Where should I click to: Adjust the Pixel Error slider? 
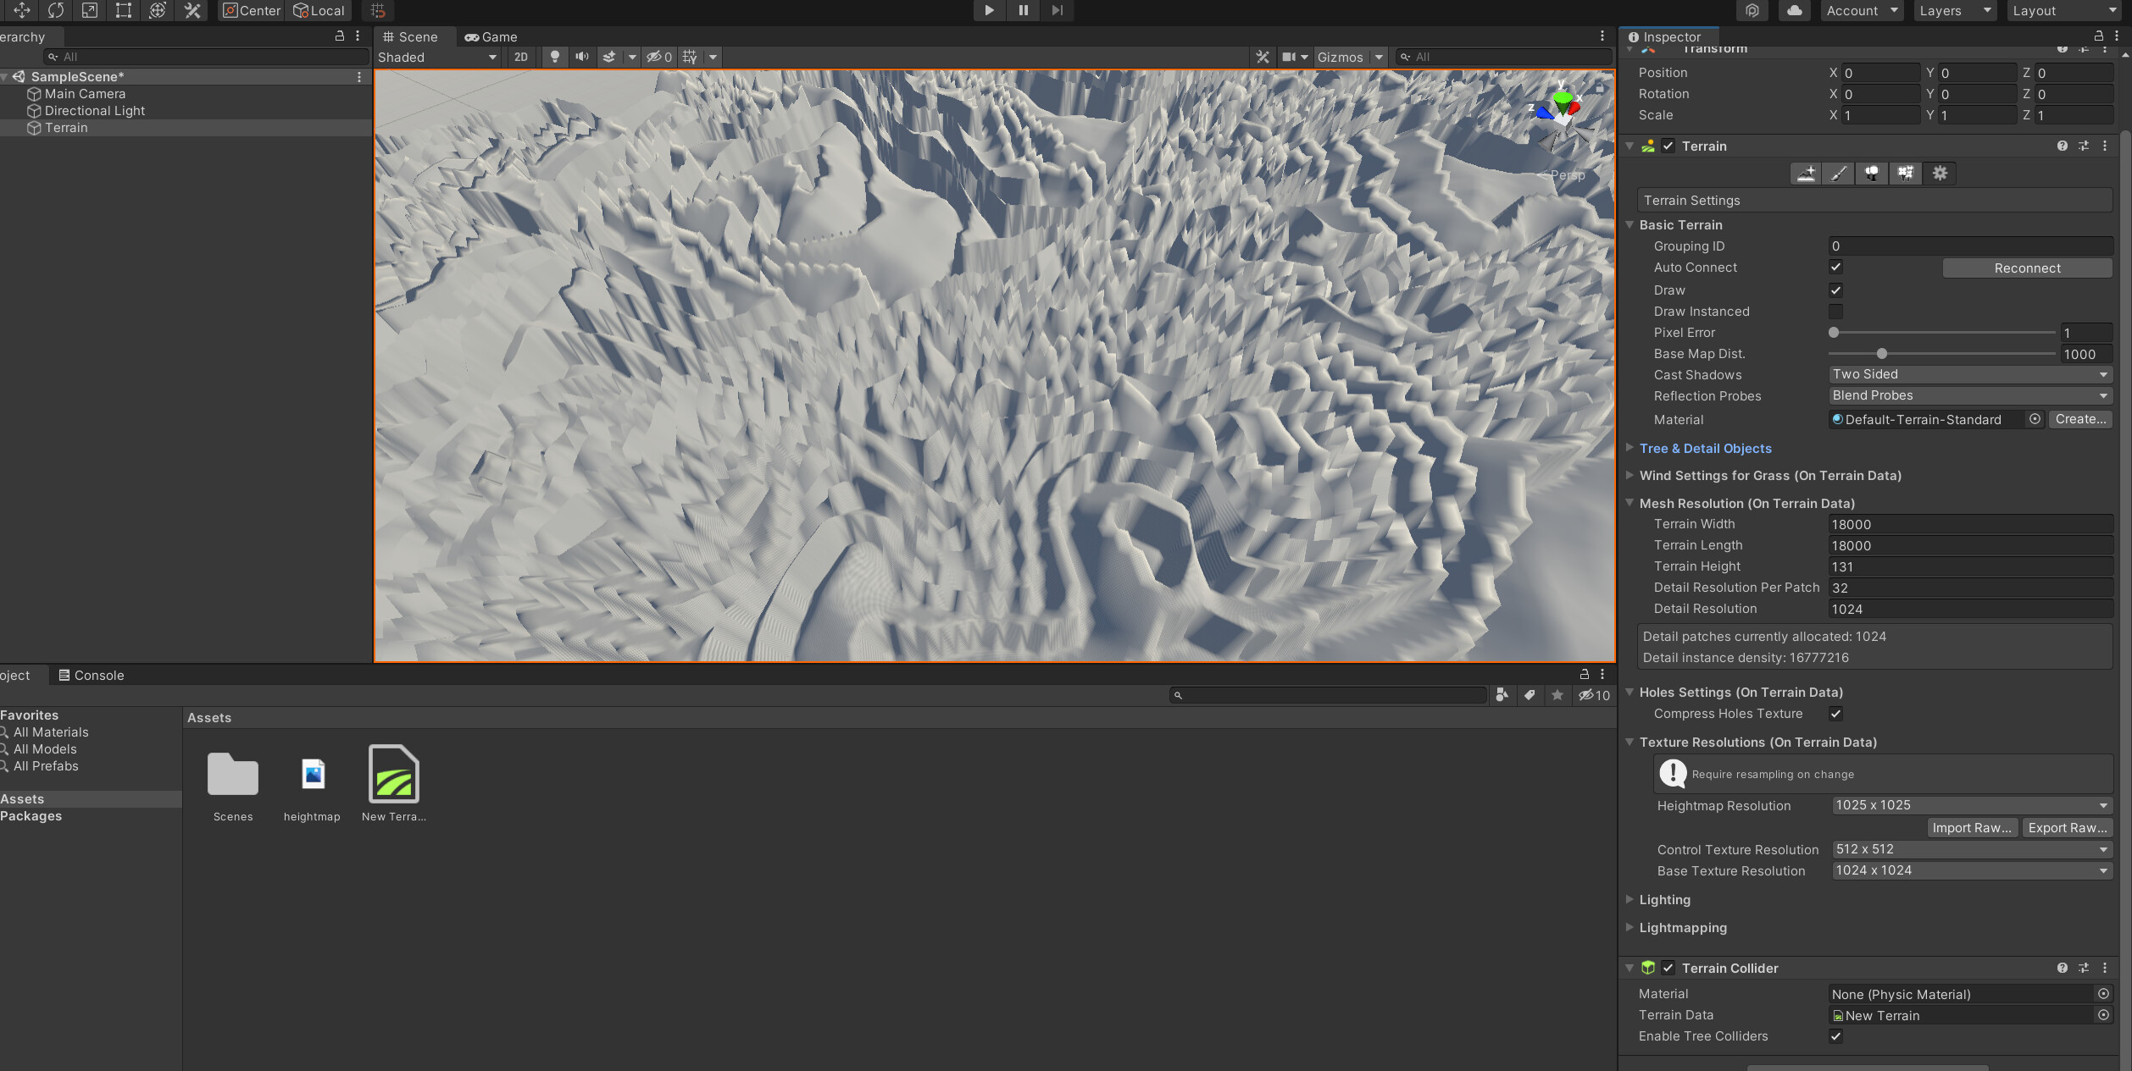(1832, 333)
